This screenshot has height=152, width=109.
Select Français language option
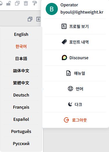tap(21, 107)
